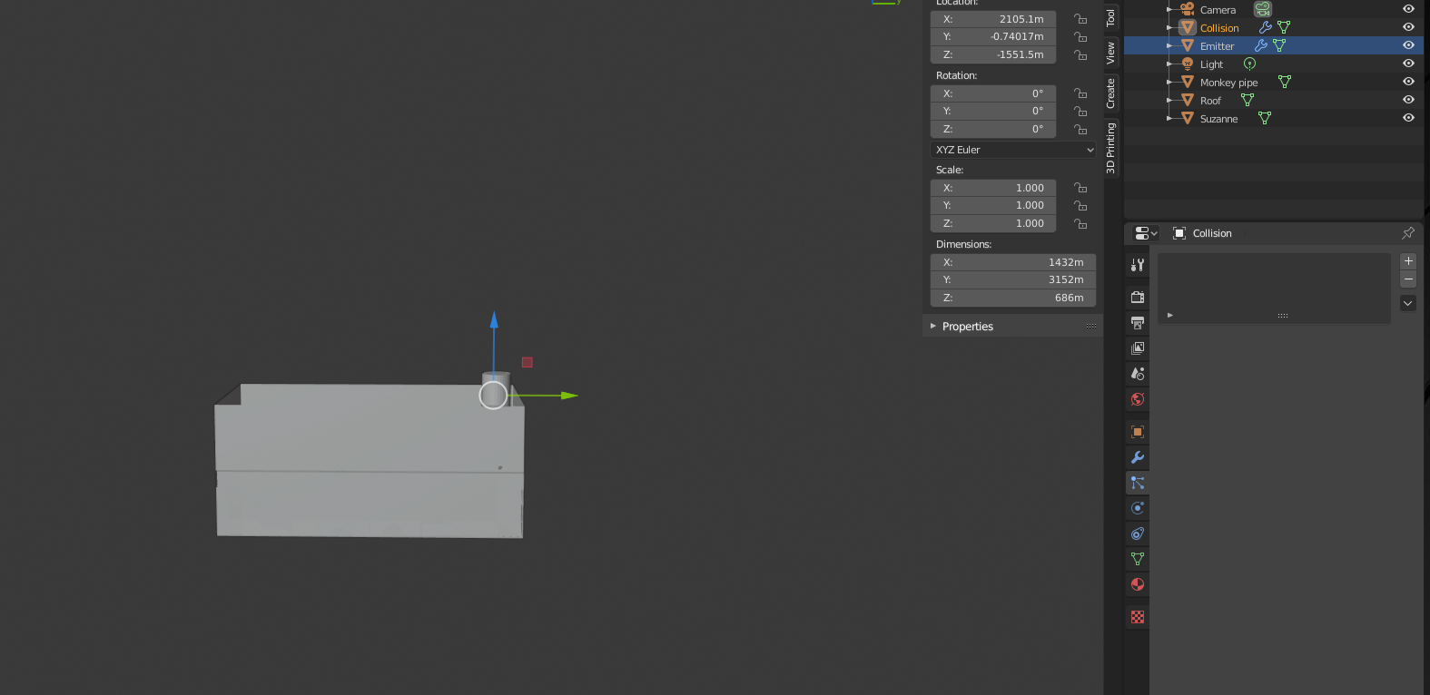The width and height of the screenshot is (1430, 695).
Task: Hide the Emitter object in outliner
Action: point(1408,45)
